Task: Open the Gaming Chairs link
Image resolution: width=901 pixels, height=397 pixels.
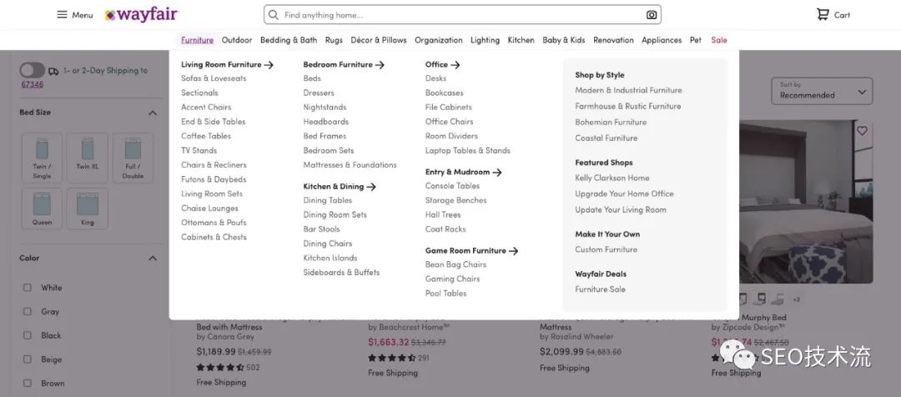Action: point(452,279)
